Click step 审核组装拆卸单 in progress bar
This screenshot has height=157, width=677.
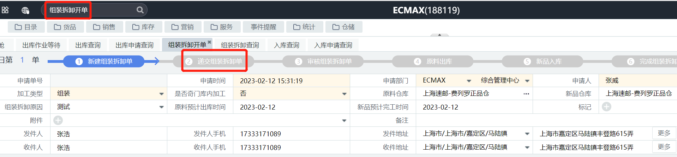click(x=323, y=61)
